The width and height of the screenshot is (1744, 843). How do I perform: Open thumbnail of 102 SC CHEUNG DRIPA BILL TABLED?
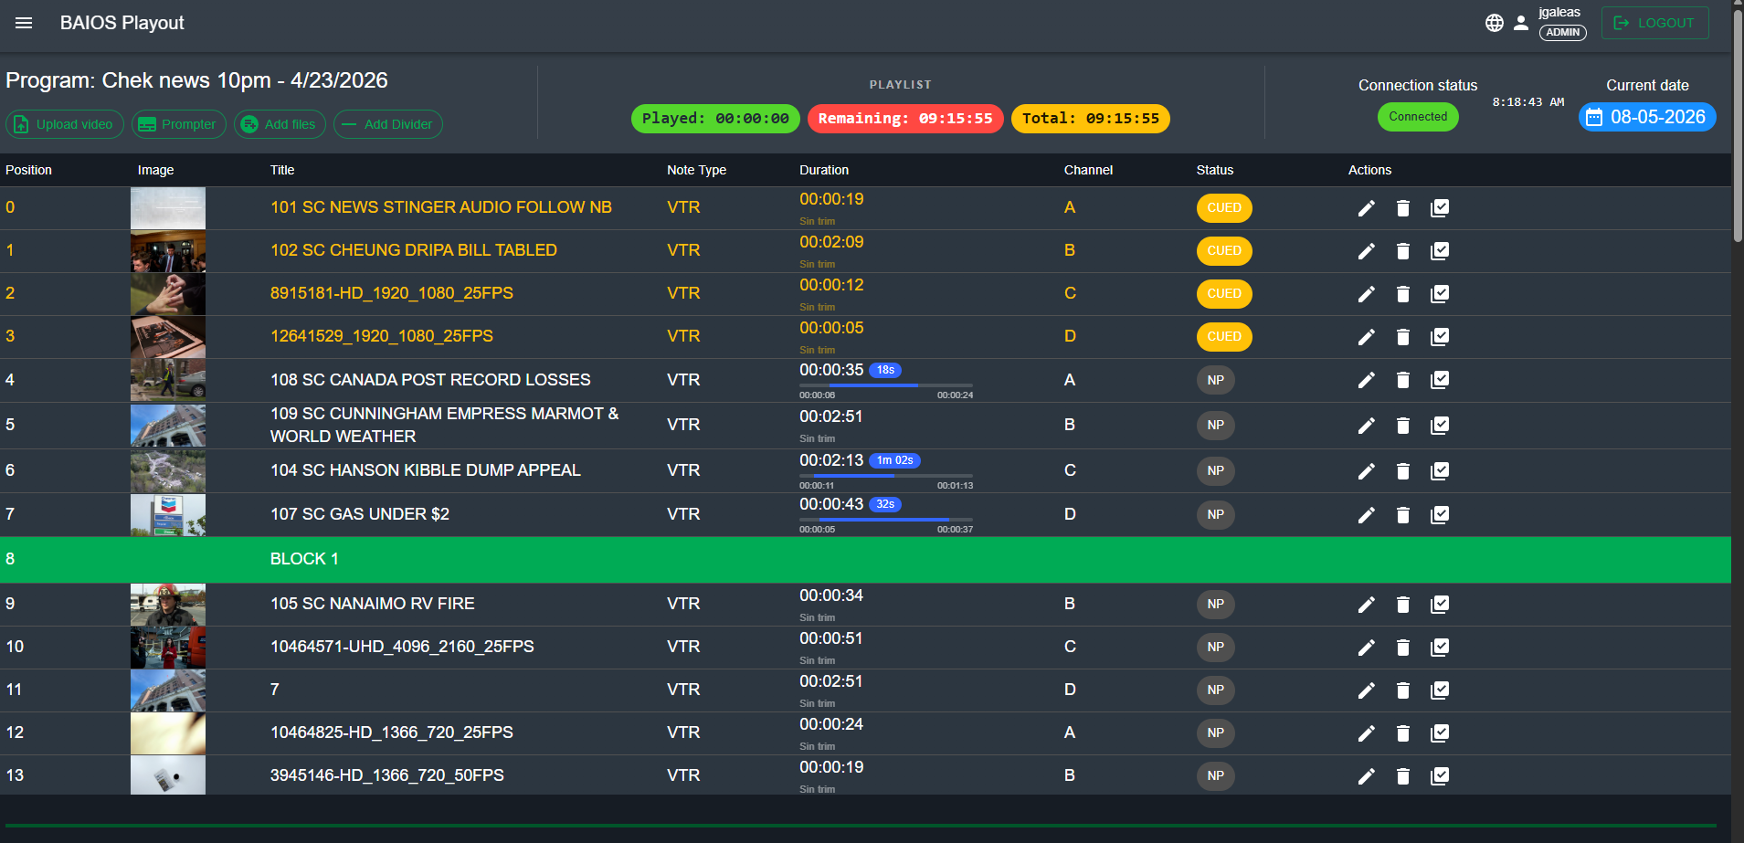pyautogui.click(x=168, y=251)
